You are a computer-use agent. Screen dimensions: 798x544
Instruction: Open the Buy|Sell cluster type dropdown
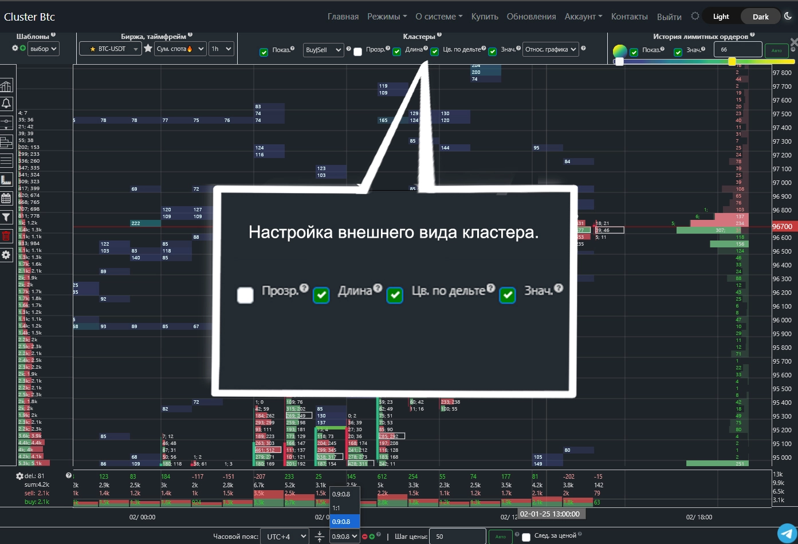323,50
